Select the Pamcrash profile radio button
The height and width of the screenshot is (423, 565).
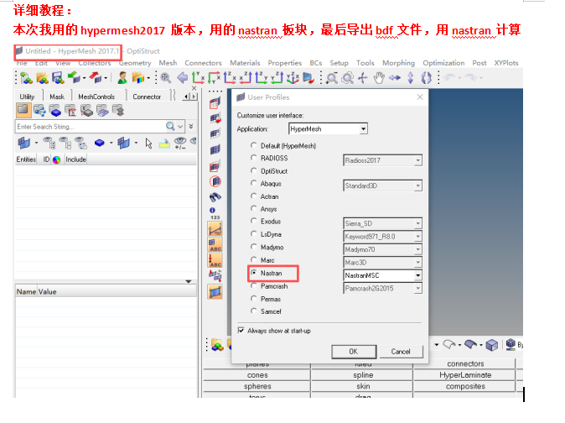pos(254,285)
